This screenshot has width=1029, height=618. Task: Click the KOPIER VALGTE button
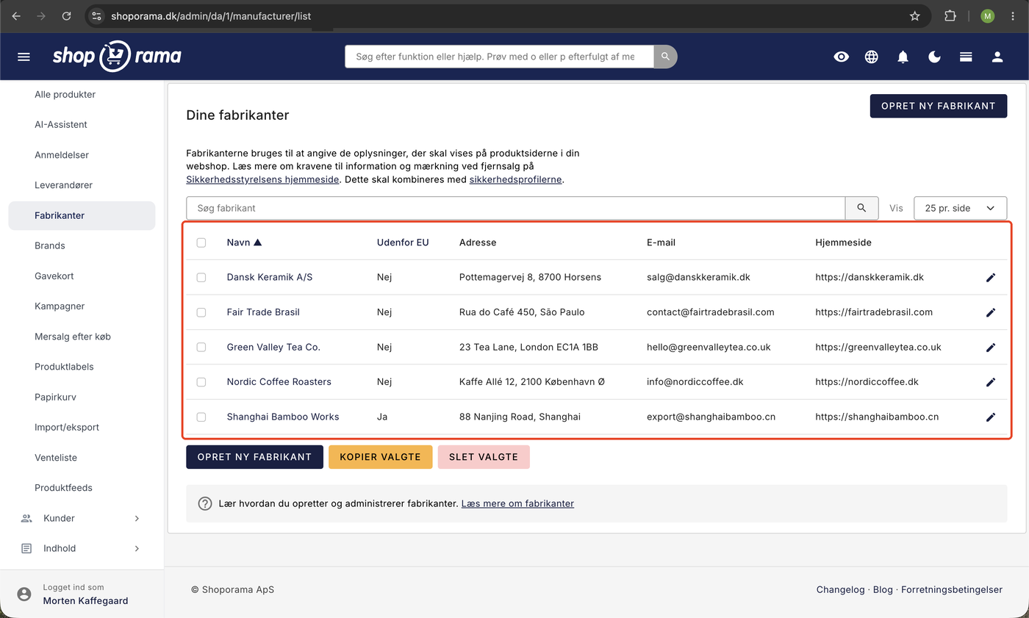tap(380, 457)
